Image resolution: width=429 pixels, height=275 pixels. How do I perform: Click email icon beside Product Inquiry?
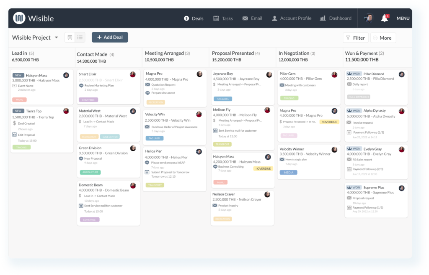215,206
